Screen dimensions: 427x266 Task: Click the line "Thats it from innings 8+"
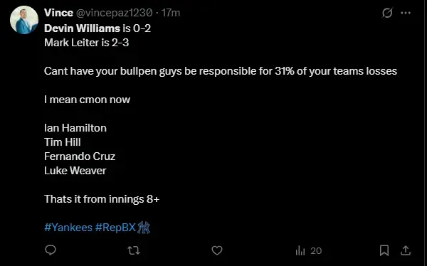(102, 199)
